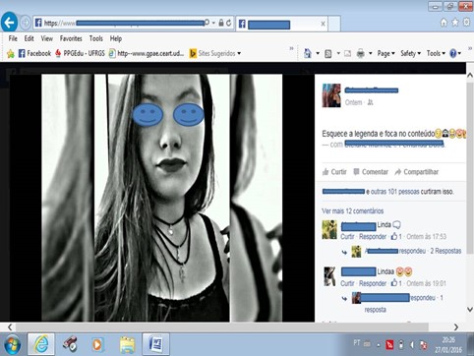Open the browser settings gear icon

[x=466, y=23]
